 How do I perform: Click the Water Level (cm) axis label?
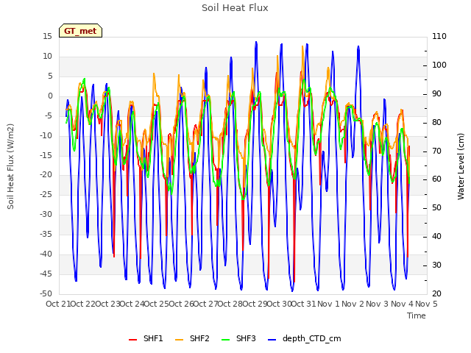click(x=461, y=166)
